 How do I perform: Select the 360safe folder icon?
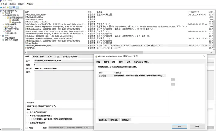(10, 20)
